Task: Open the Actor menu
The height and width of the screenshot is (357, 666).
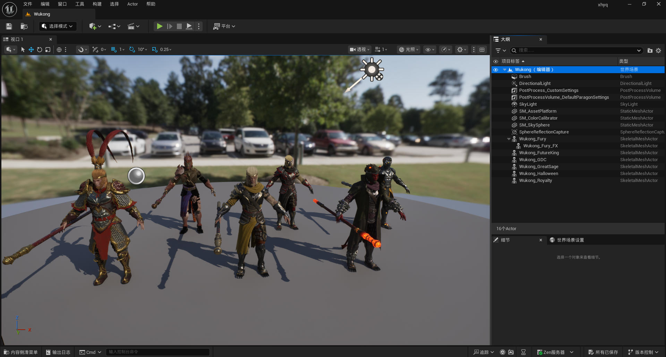Action: 133,4
